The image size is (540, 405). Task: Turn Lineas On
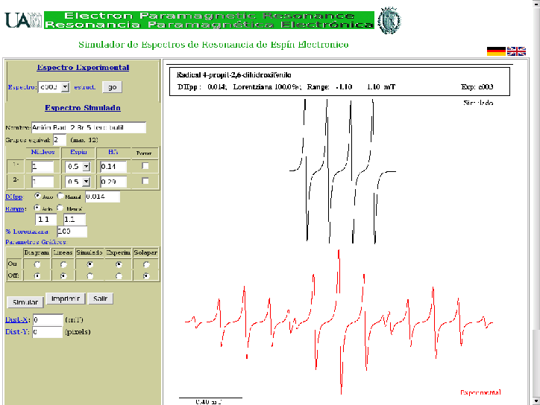click(x=63, y=264)
